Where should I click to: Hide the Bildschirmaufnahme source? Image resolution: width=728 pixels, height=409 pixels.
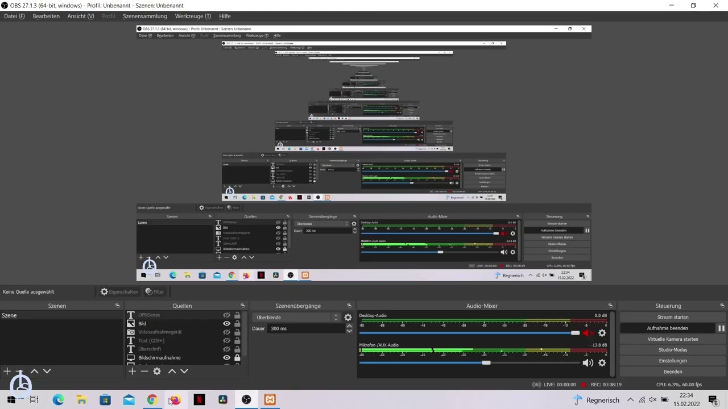[226, 358]
